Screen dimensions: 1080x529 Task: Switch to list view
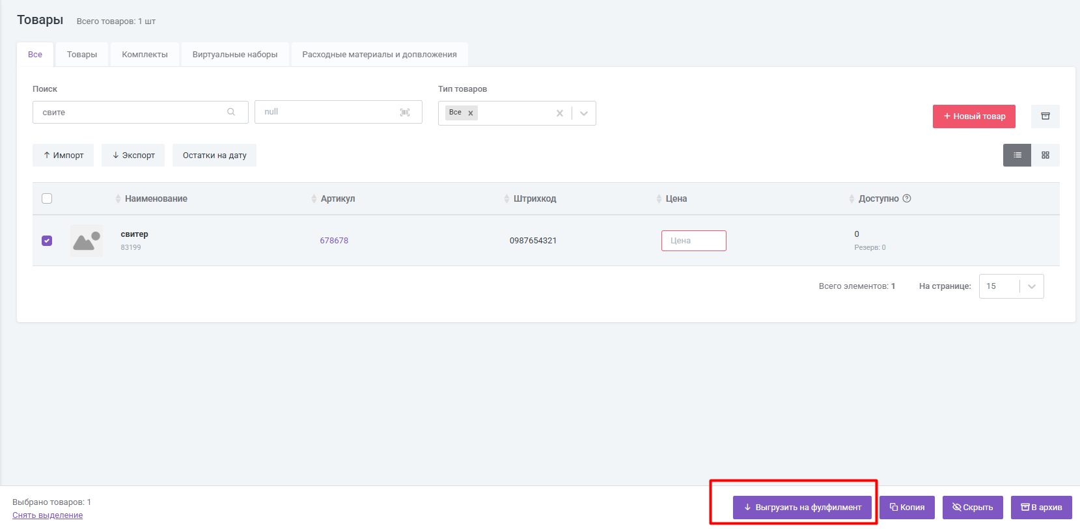click(x=1018, y=155)
